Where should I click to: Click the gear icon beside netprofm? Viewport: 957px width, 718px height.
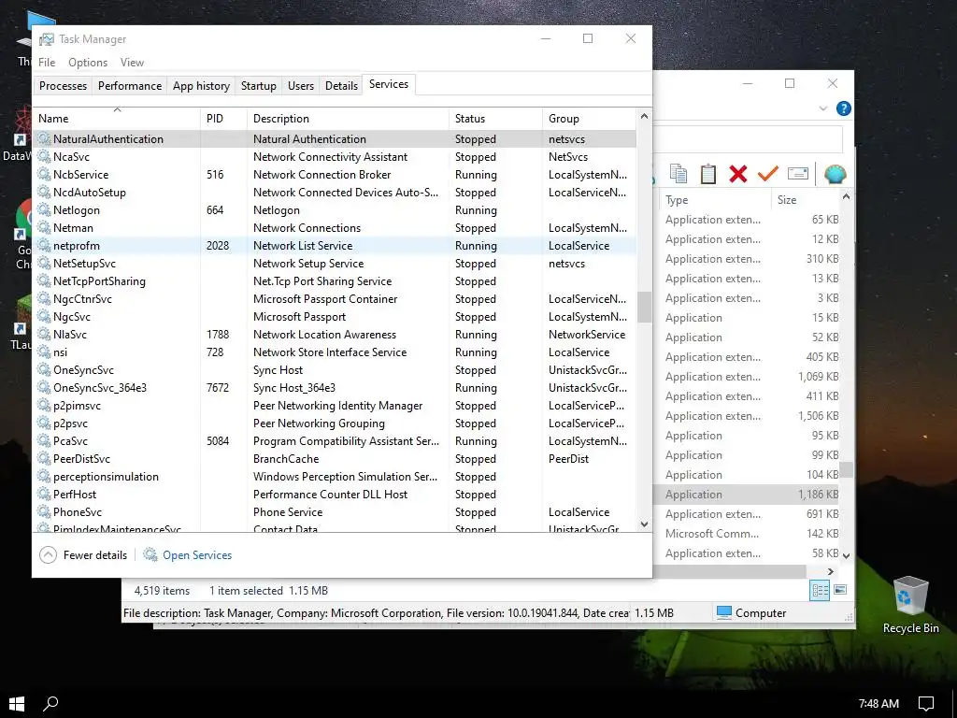[44, 245]
